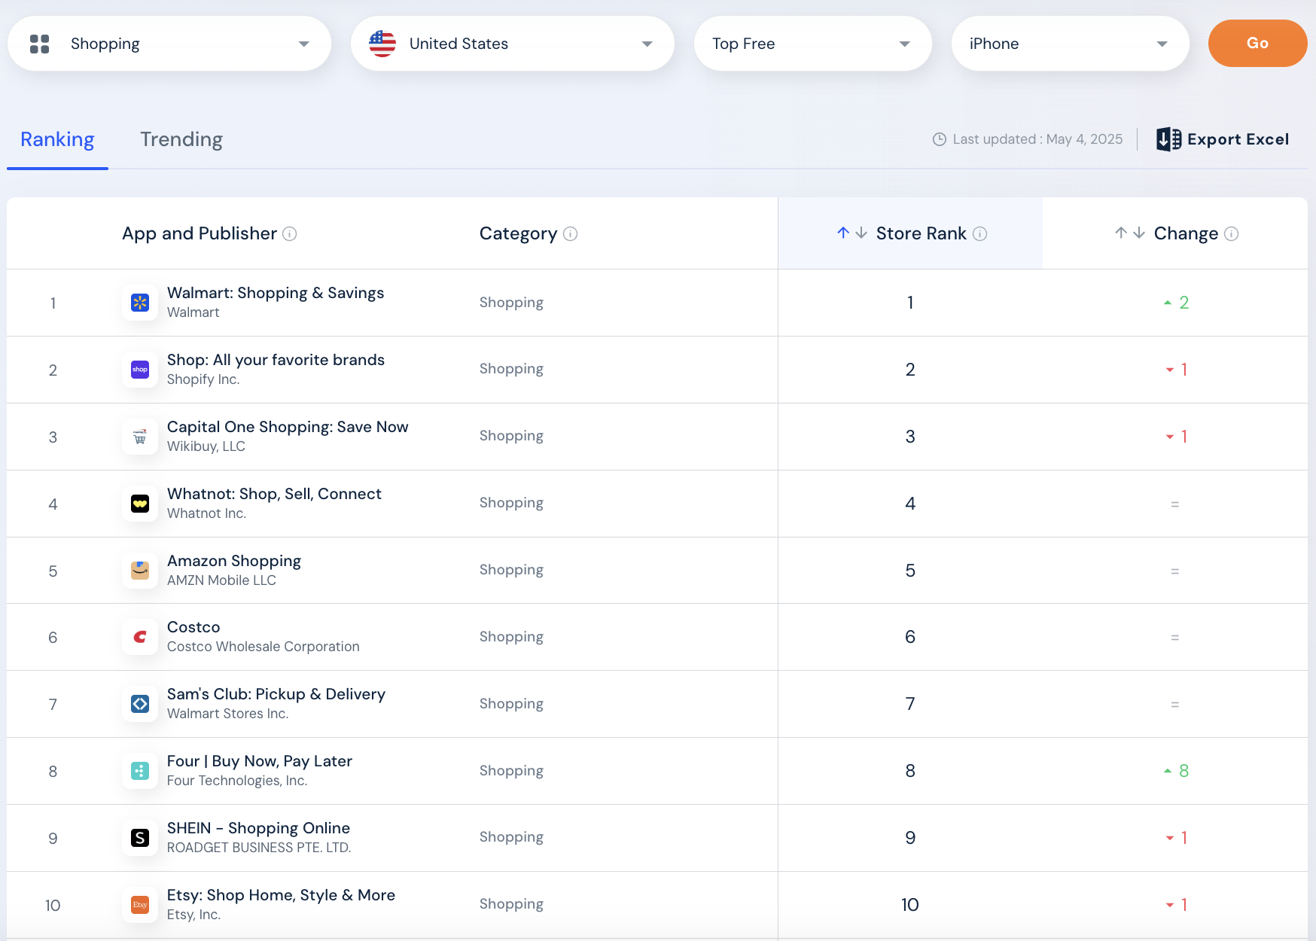Click the clock icon near Last updated

coord(940,139)
